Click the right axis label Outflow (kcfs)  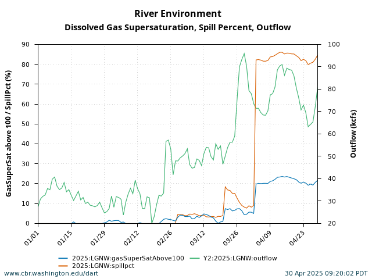[353, 134]
